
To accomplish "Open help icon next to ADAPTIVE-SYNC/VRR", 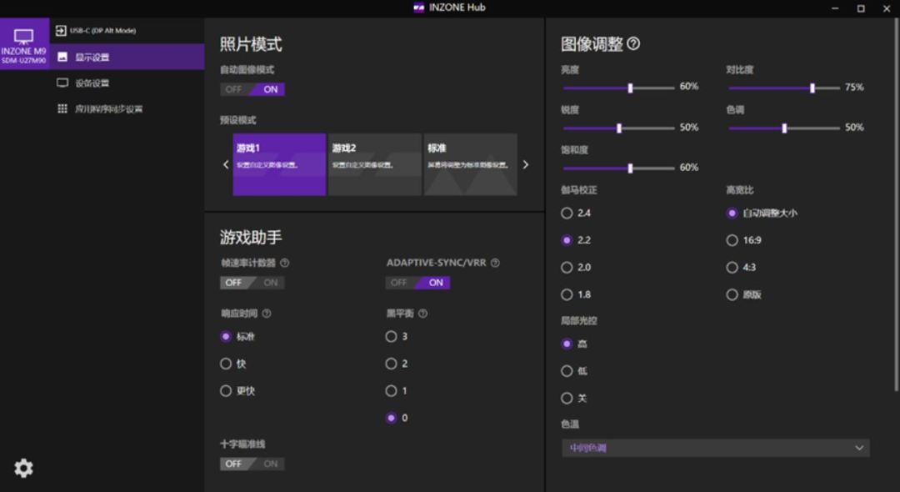I will tap(495, 263).
